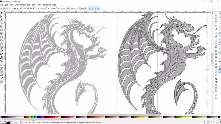Select the 3D Box tool

pos(1,33)
